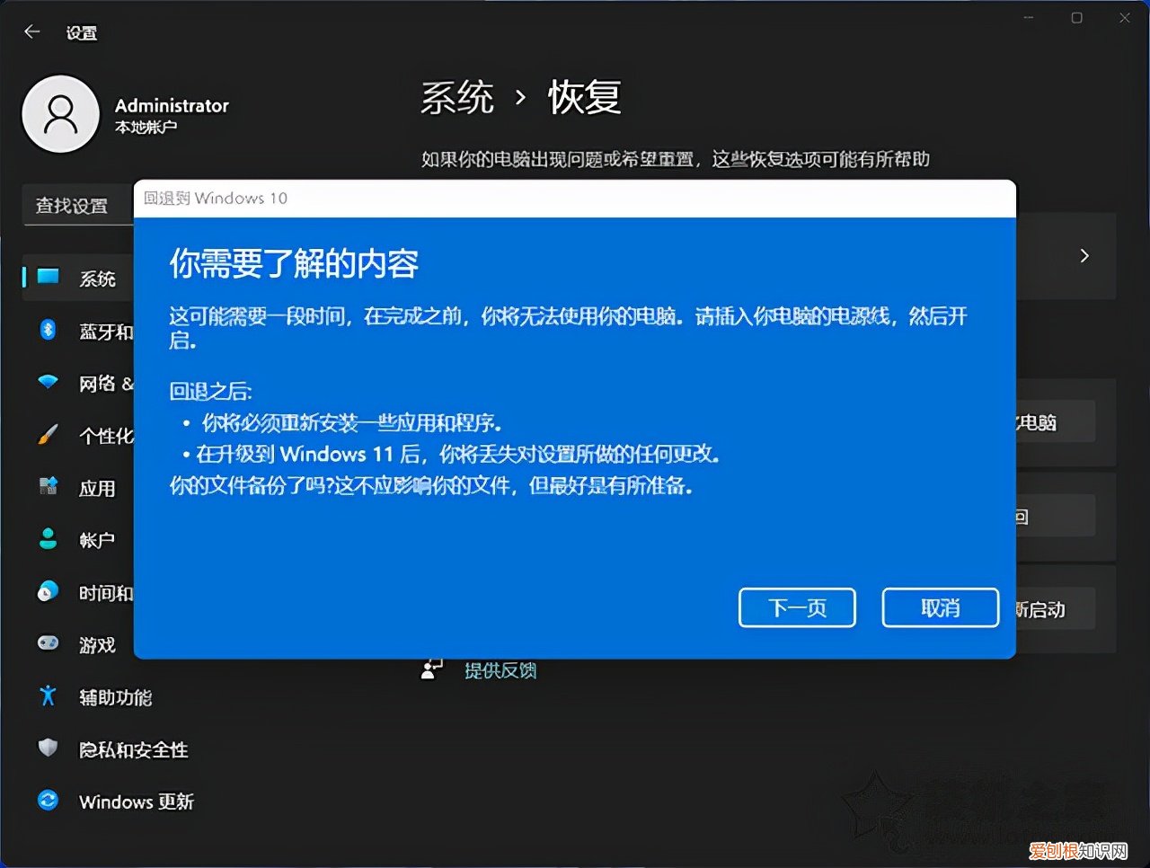Image resolution: width=1150 pixels, height=868 pixels.
Task: Click the Windows 更新 icon
Action: (48, 801)
